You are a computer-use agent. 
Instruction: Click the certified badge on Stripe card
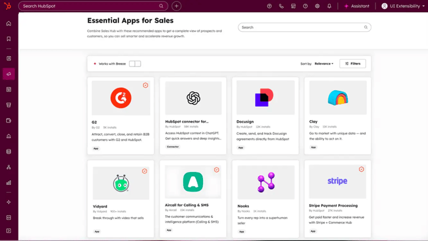click(361, 170)
